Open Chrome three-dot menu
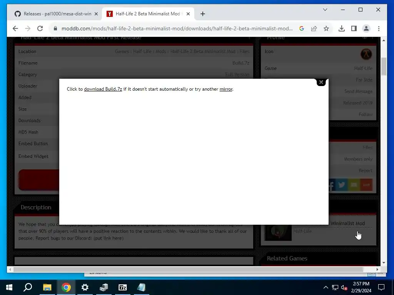 (x=379, y=28)
